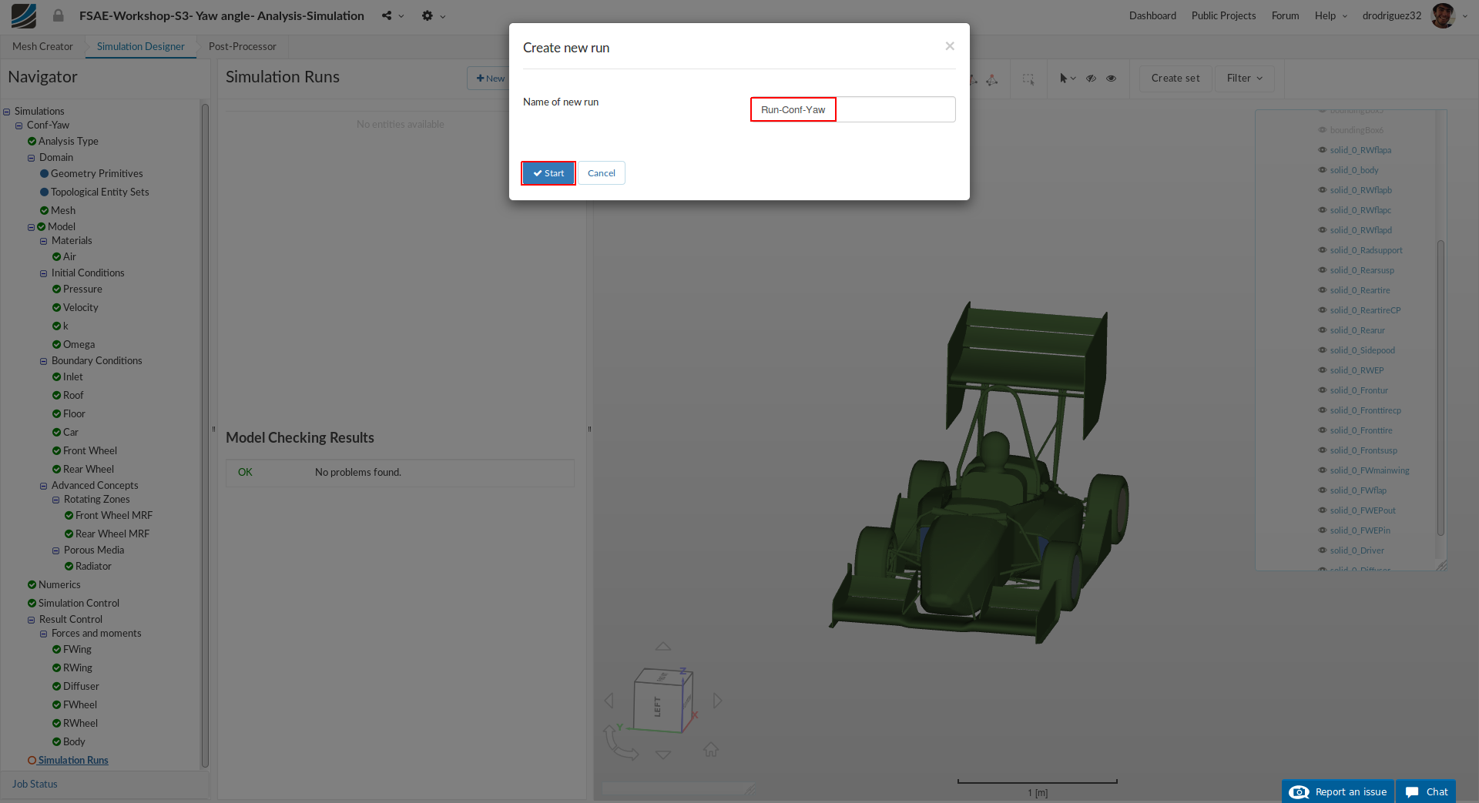The height and width of the screenshot is (803, 1479).
Task: Click the Report an issue button
Action: click(x=1338, y=791)
